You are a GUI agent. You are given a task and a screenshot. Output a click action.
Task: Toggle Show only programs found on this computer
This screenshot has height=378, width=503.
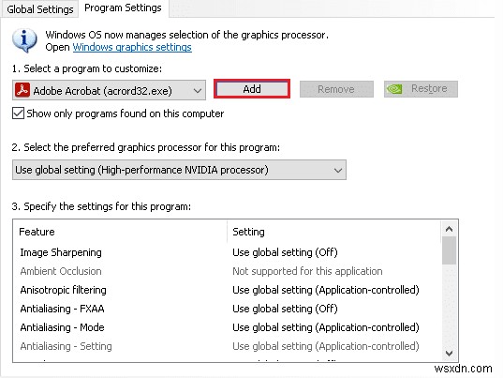19,113
